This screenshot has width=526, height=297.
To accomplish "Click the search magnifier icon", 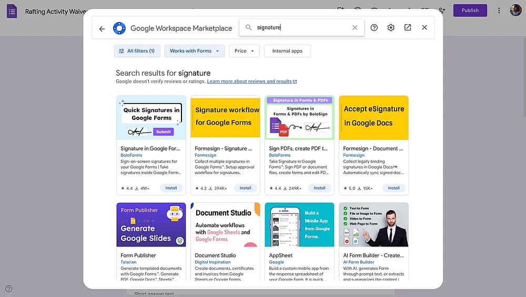I will (249, 27).
